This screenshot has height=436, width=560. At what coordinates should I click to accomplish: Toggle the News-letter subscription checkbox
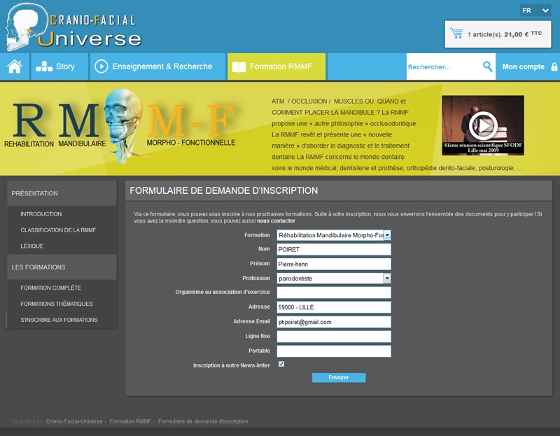pyautogui.click(x=281, y=364)
